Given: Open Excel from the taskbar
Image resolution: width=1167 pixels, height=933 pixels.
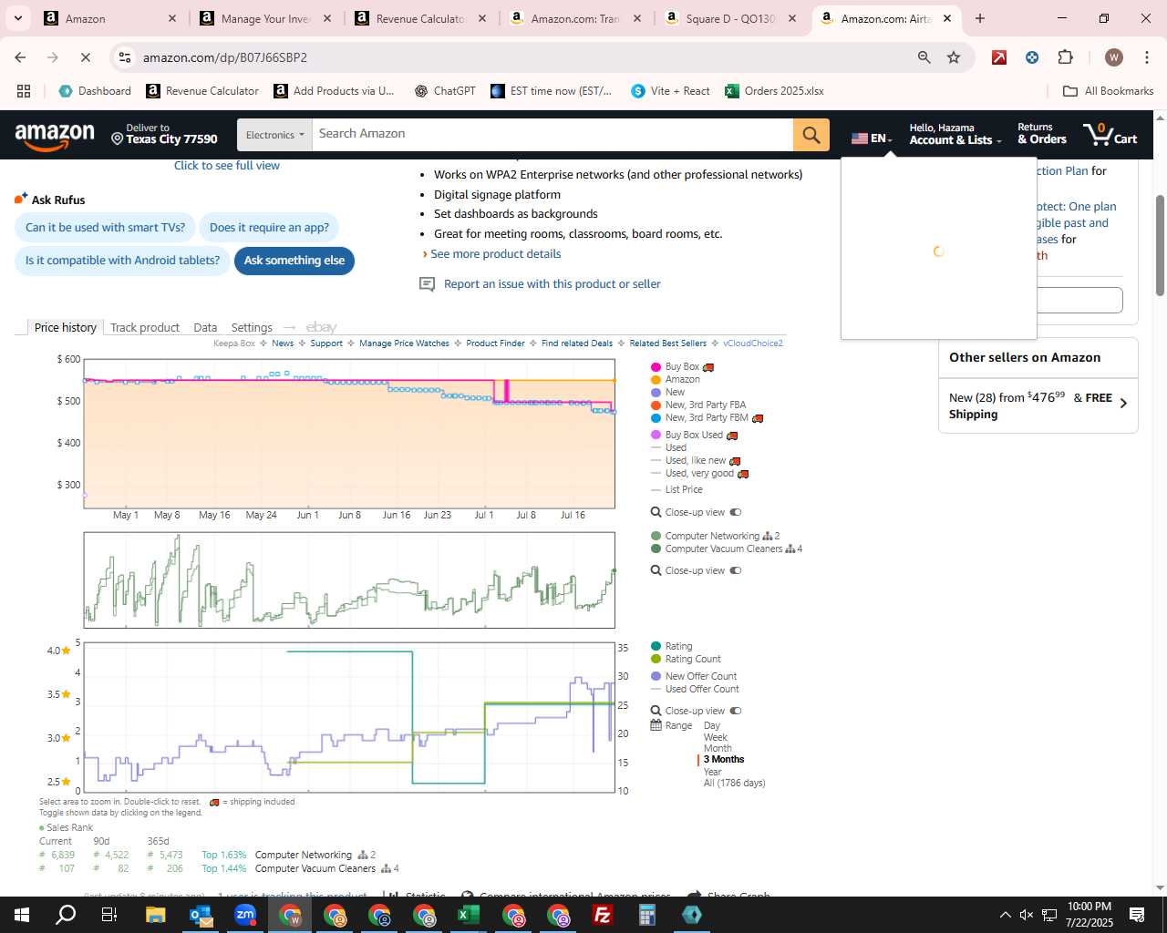Looking at the screenshot, I should (x=468, y=915).
